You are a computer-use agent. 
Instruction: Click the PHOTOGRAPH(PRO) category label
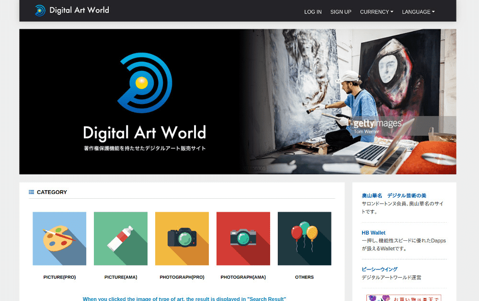click(182, 277)
